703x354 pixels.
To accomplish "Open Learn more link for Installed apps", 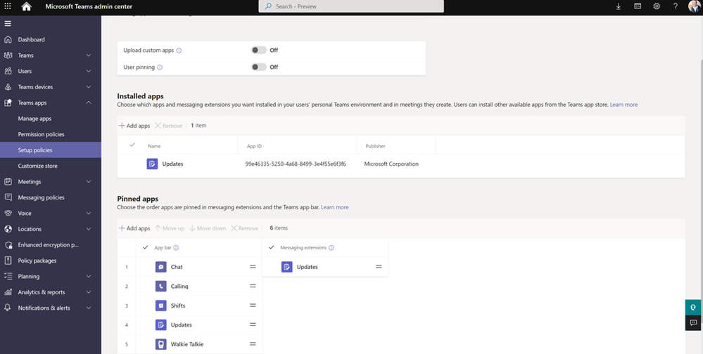I will [x=623, y=105].
